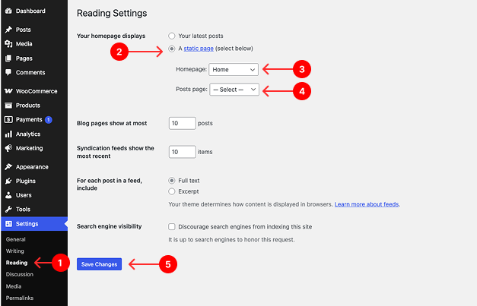Select the 'Excerpt' feed option
477x306 pixels.
(172, 191)
